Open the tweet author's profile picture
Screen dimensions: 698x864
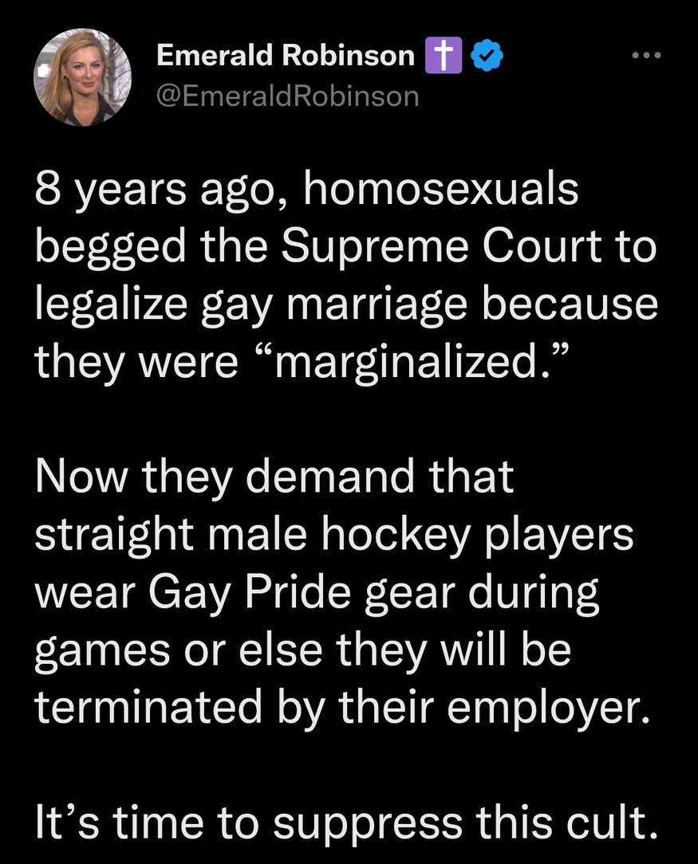[83, 78]
